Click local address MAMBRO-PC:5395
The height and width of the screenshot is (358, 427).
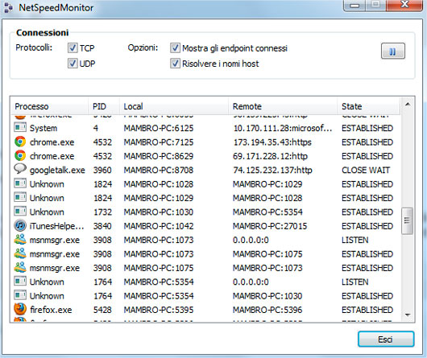159,310
